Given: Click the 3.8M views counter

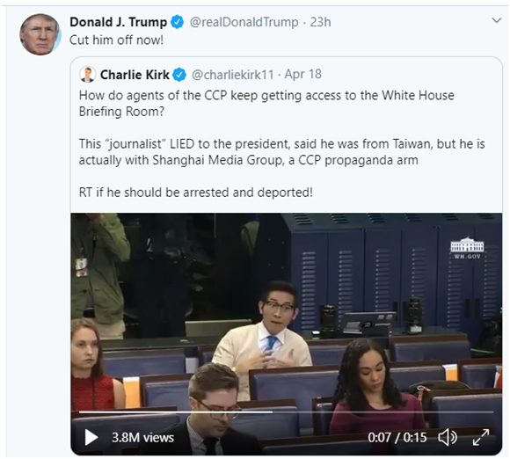Looking at the screenshot, I should click(x=142, y=438).
